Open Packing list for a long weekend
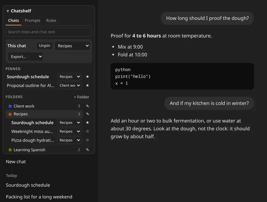Viewport: 267px width, 202px height. 39,197
